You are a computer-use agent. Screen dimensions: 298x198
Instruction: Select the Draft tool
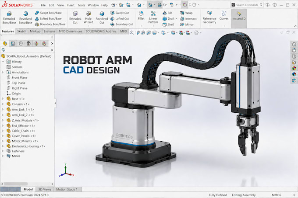point(169,18)
